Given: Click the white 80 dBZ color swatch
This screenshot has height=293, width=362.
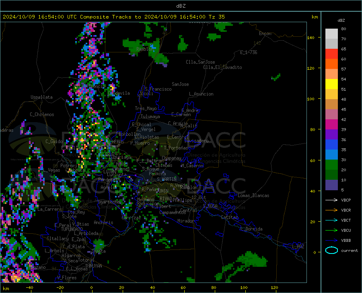Looking at the screenshot, I should click(x=331, y=34).
